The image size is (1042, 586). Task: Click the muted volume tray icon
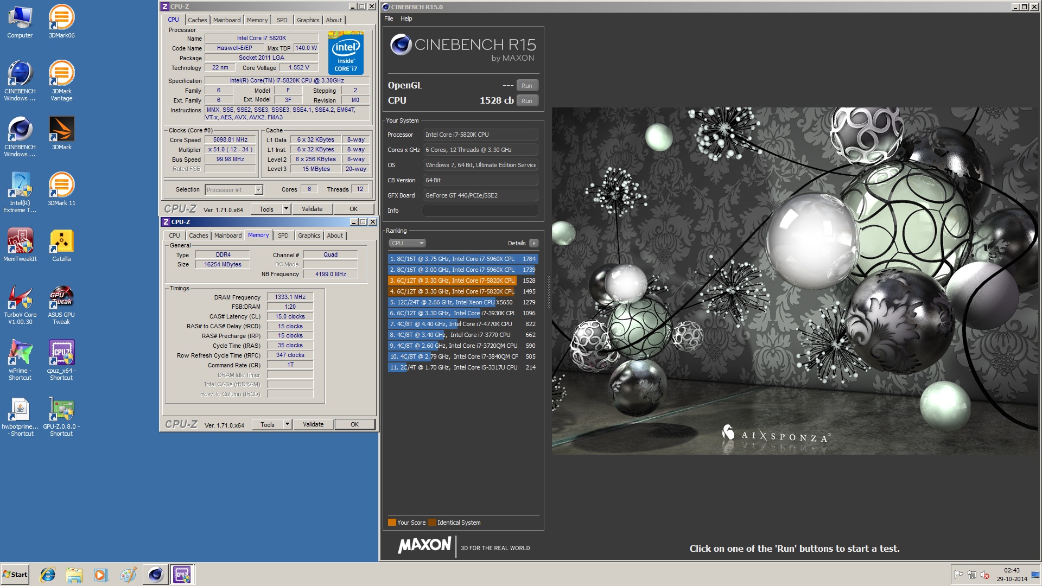tap(985, 575)
